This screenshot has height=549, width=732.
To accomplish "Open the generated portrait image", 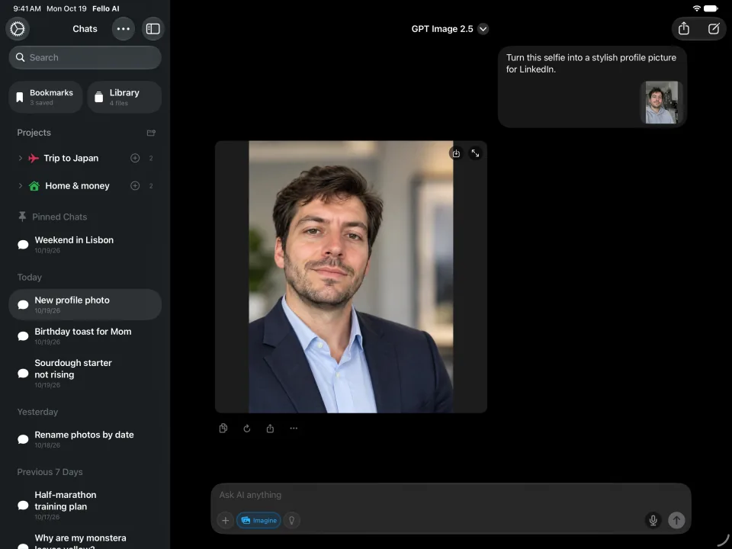I will click(x=351, y=277).
